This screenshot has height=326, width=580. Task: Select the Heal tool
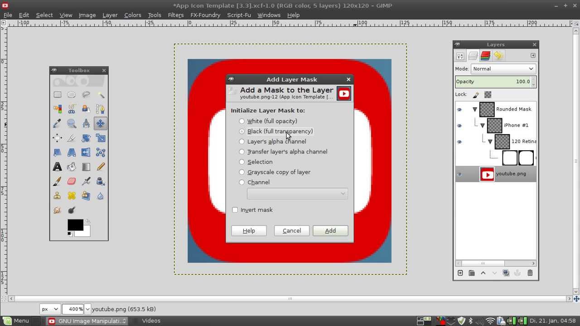(x=72, y=196)
